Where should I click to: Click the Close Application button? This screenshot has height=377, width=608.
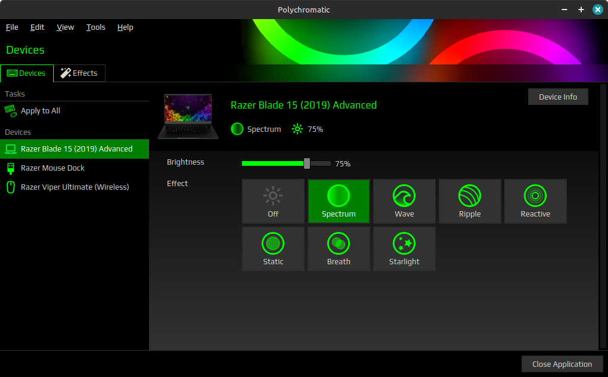(562, 364)
